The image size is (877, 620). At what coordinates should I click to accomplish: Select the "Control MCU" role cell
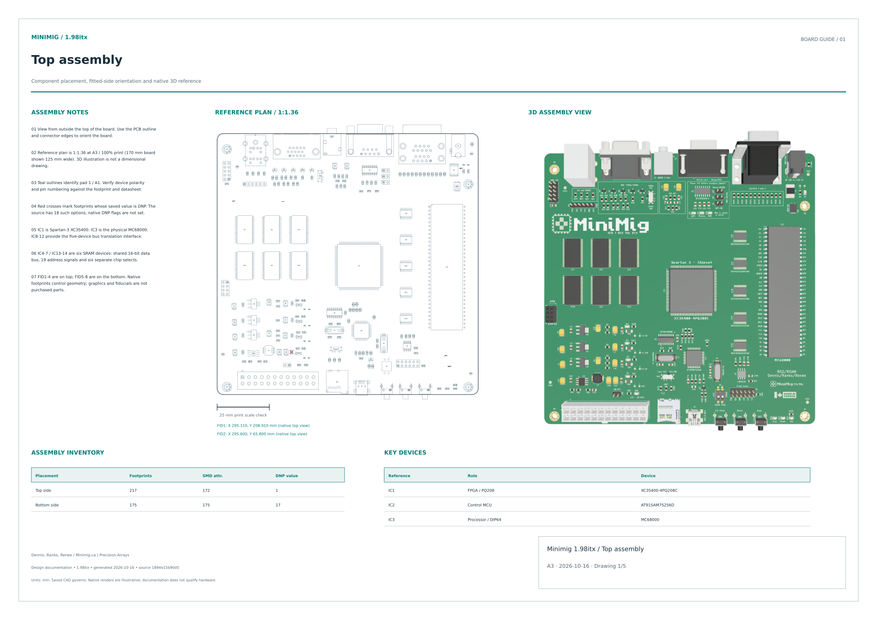[x=479, y=505]
